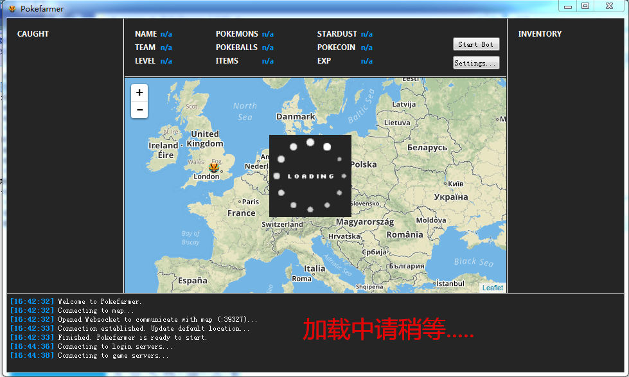Viewport: 629px width, 377px height.
Task: Click the Moldova label on map
Action: coord(431,220)
